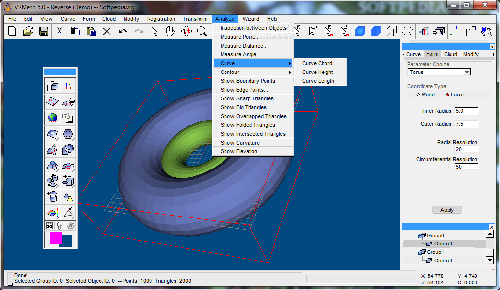Choose the rotate view tool

[x=186, y=31]
